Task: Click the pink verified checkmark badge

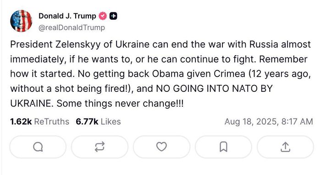Action: point(103,16)
